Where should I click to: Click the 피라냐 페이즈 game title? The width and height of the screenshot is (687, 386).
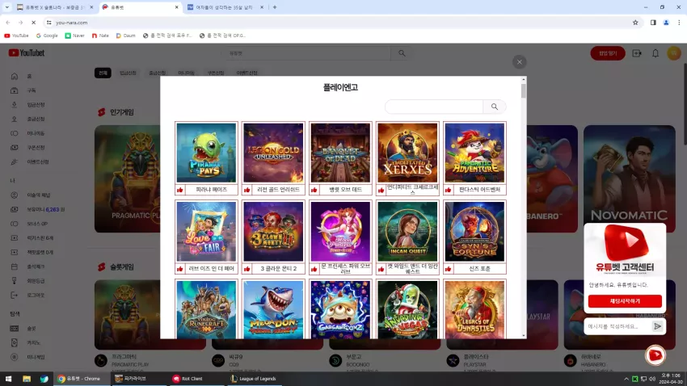click(x=211, y=190)
